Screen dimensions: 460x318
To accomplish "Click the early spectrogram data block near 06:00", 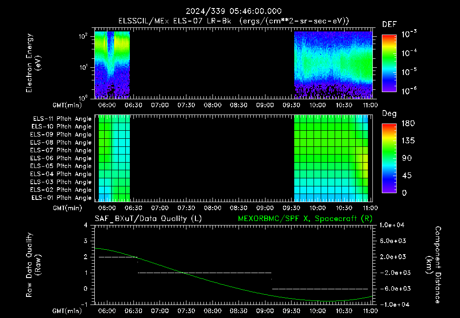I will tap(112, 65).
